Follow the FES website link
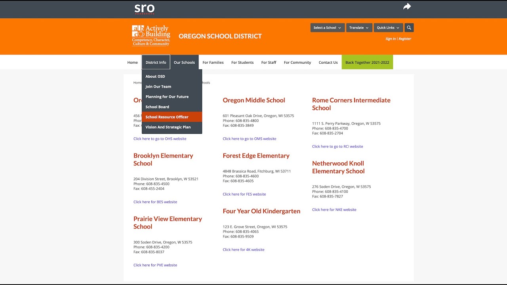 point(244,194)
